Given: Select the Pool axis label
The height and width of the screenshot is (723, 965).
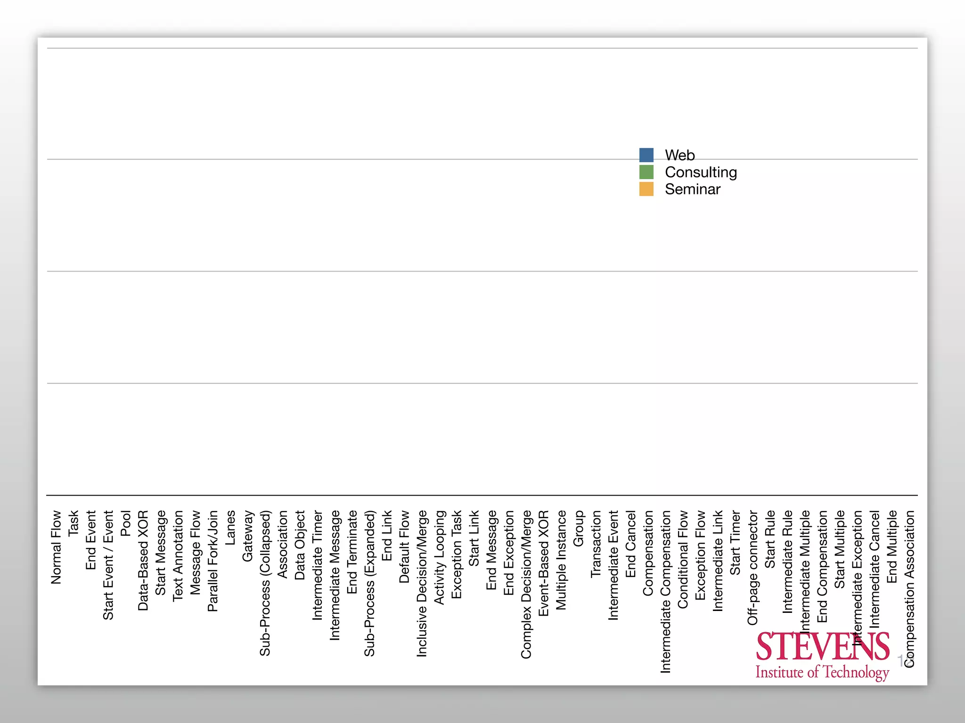Looking at the screenshot, I should pyautogui.click(x=125, y=523).
